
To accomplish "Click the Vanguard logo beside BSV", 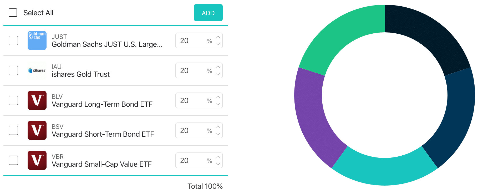I will 37,130.
